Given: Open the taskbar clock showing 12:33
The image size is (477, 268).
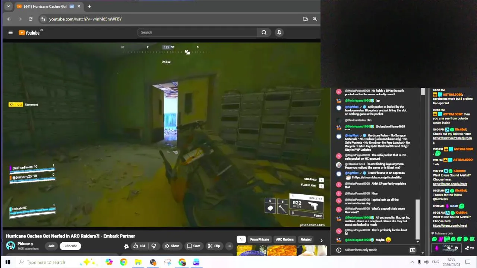Looking at the screenshot, I should point(451,262).
